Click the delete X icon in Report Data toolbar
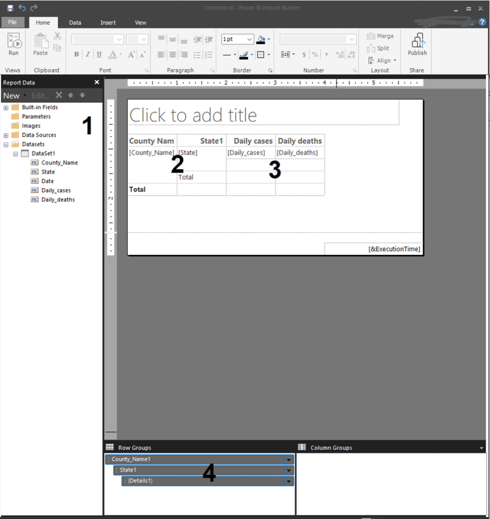The height and width of the screenshot is (519, 490). click(x=59, y=95)
